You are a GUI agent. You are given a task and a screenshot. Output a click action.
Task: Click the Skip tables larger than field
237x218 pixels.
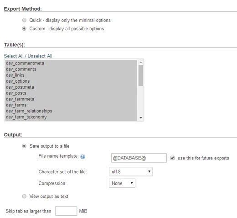tap(66, 211)
